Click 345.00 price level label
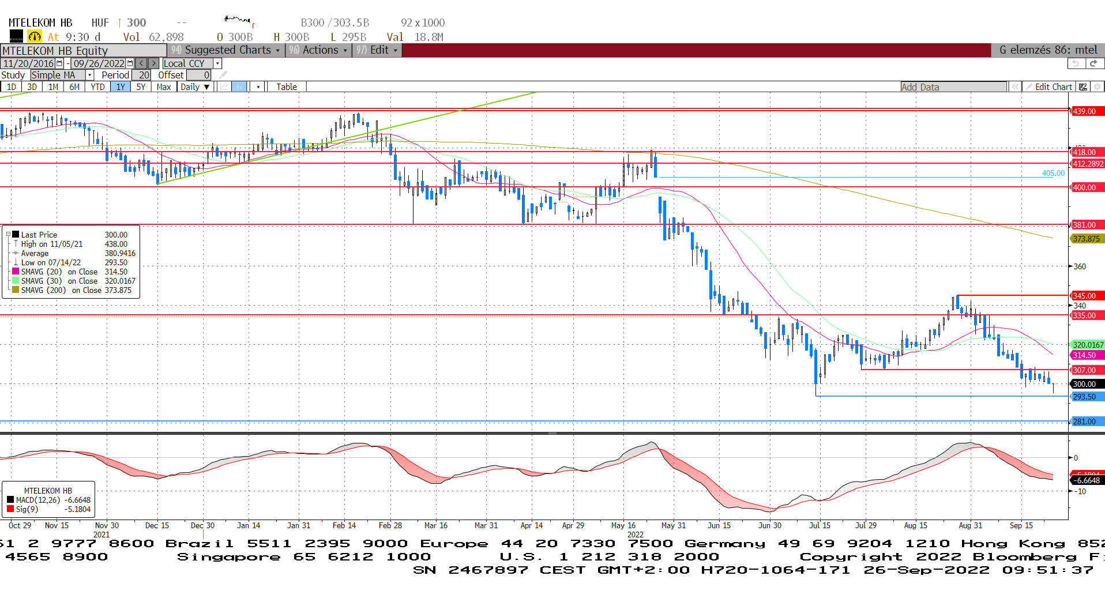1105x602 pixels. coord(1087,296)
